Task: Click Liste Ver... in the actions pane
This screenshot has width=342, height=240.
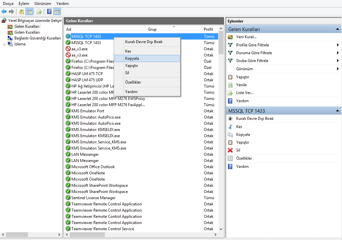Action: tap(245, 93)
